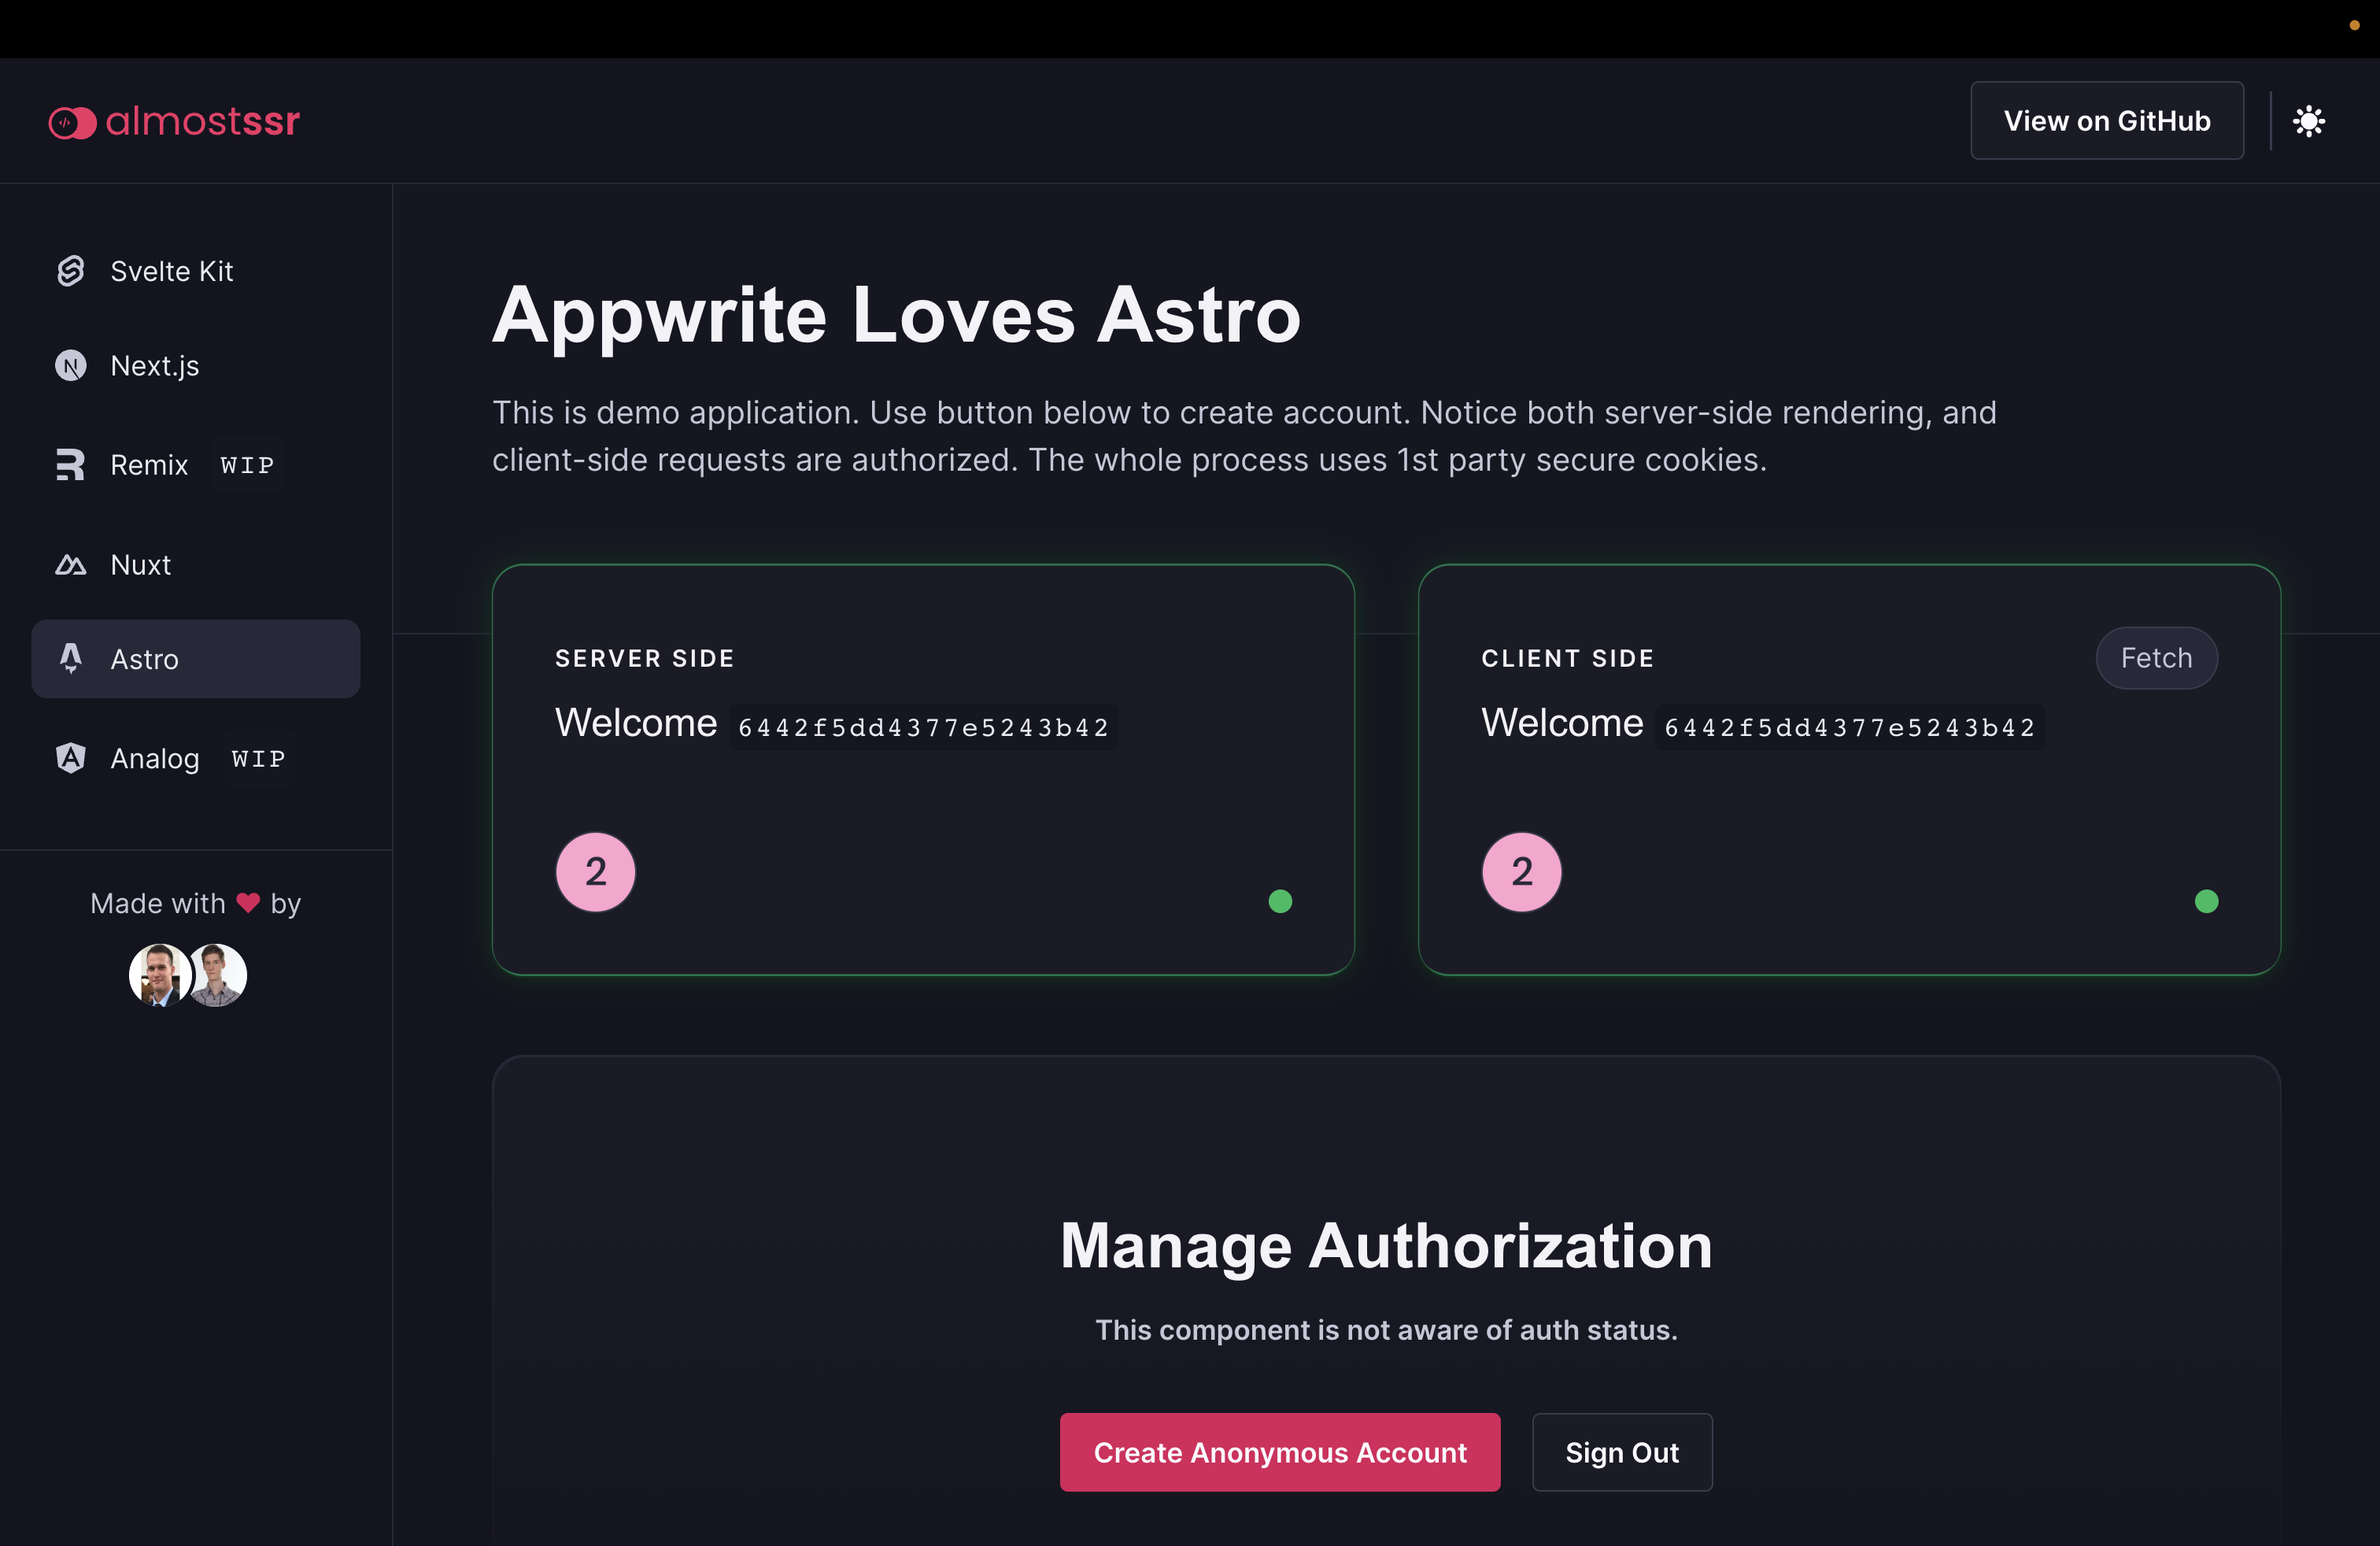Click the Server Side user ID code

(923, 728)
